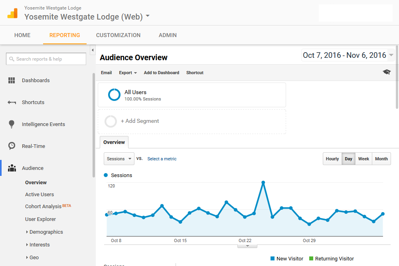
Task: Click the Shortcut button
Action: (x=195, y=73)
